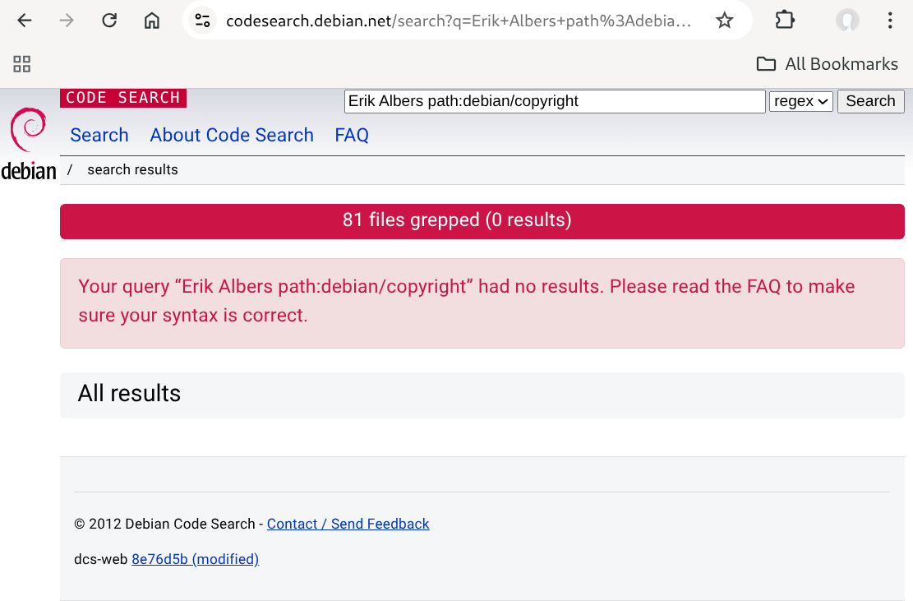Navigate back to the previous page
The image size is (913, 601).
coord(24,20)
